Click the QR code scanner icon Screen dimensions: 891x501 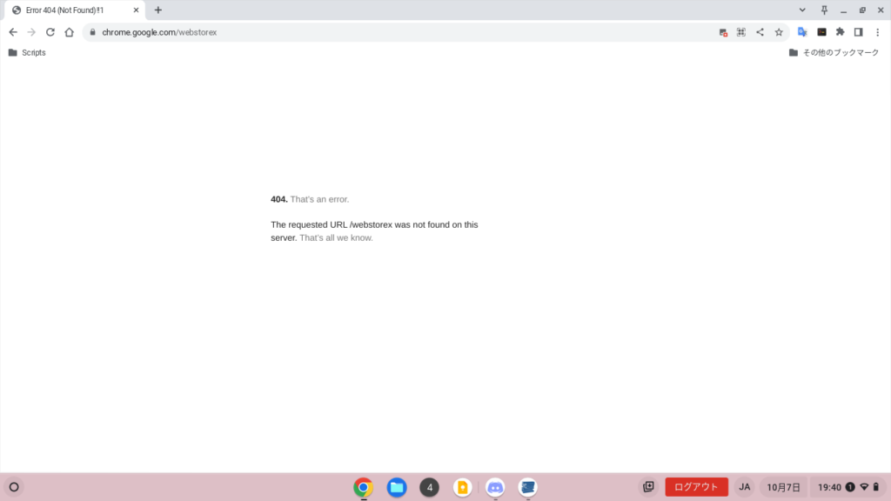coord(741,32)
